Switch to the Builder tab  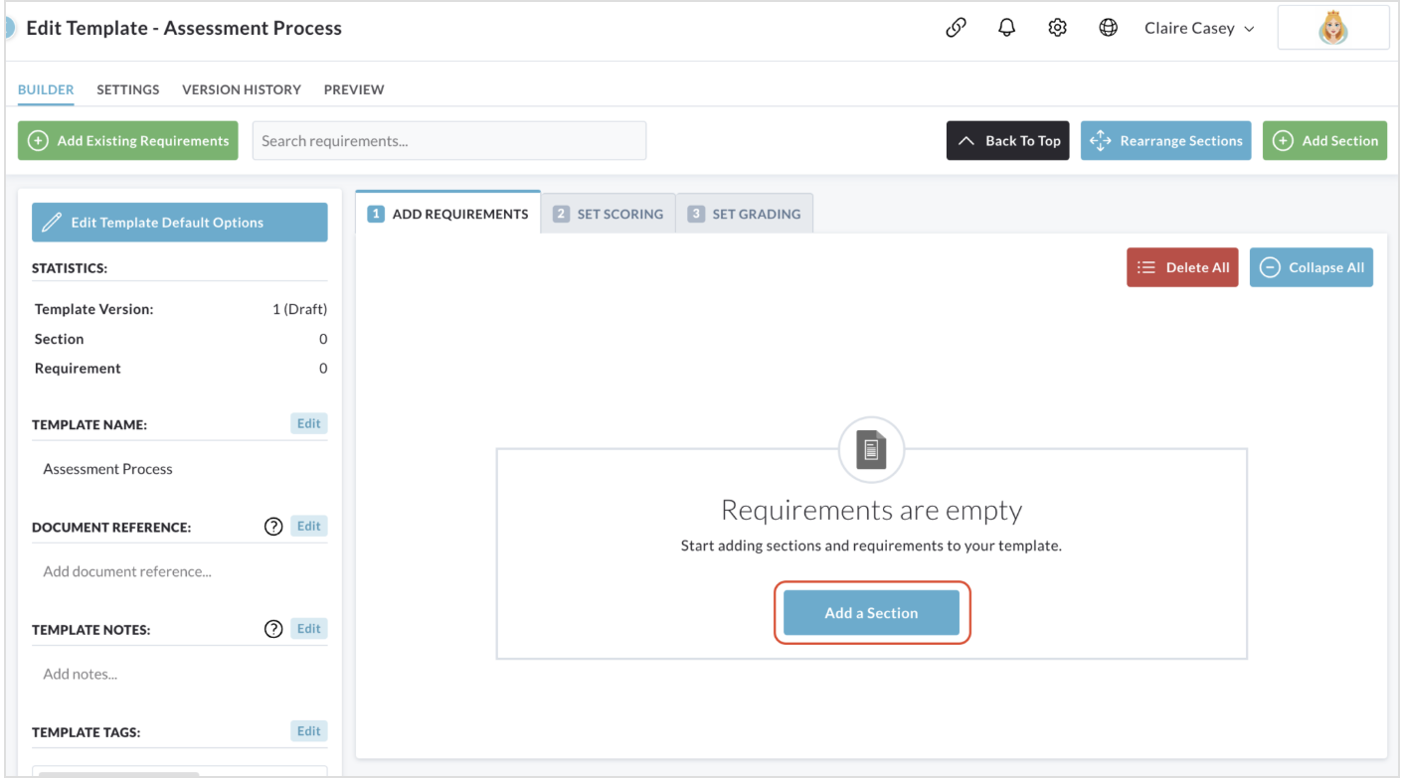(x=46, y=89)
